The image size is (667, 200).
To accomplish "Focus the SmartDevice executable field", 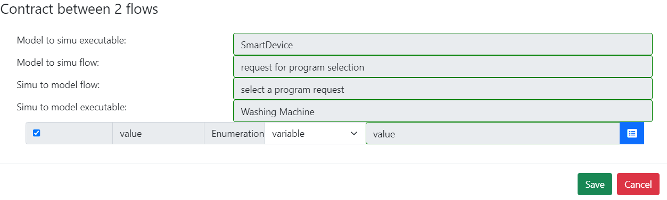I will 443,45.
